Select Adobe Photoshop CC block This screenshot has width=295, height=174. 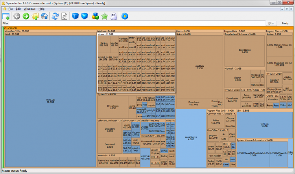[279, 64]
